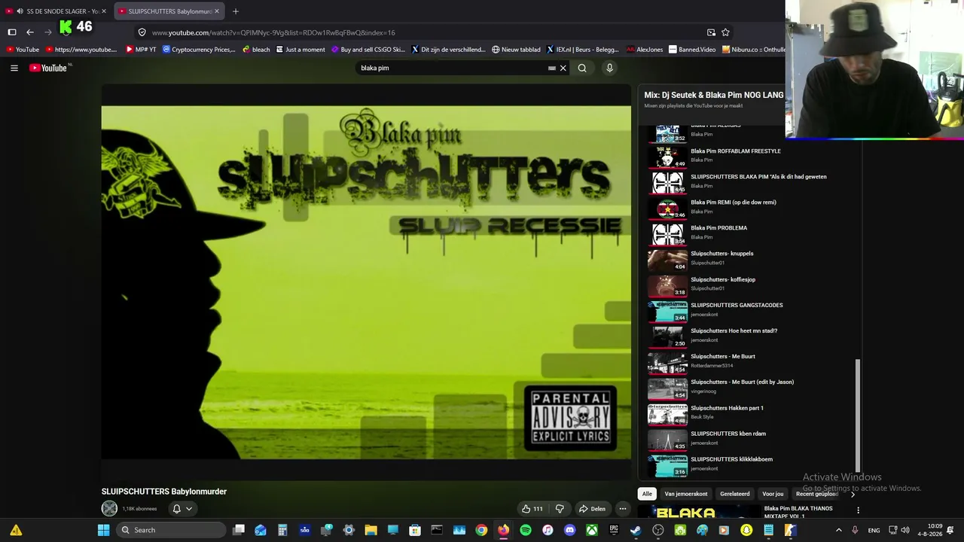Open more actions menu beside Delen

tap(622, 509)
